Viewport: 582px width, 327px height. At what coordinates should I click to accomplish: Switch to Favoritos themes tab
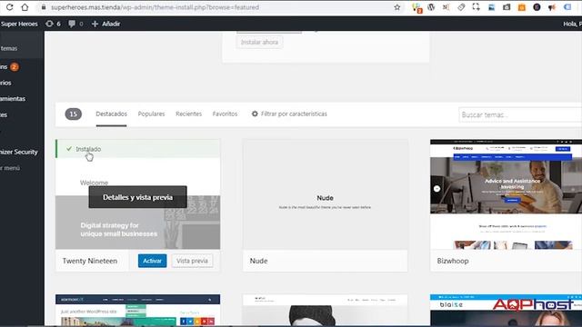coord(225,114)
